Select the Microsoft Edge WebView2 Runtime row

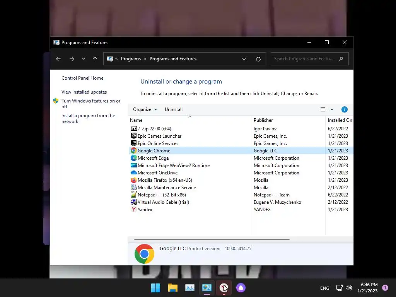(241, 165)
